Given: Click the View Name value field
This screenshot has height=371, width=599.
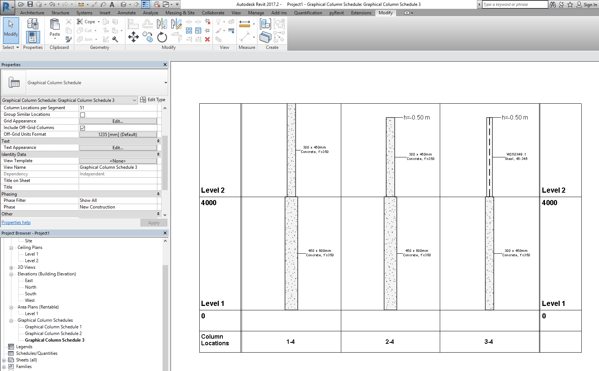Looking at the screenshot, I should [x=118, y=167].
